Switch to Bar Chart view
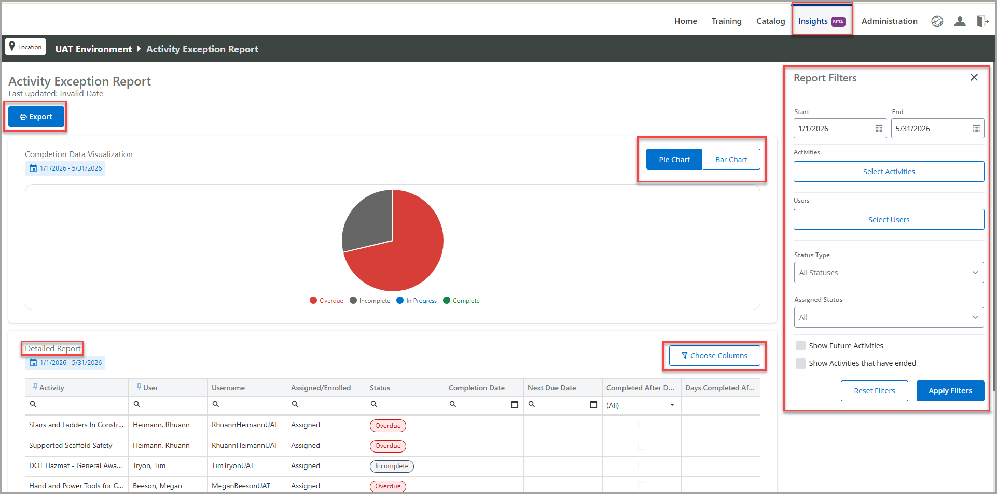The image size is (997, 494). (731, 160)
